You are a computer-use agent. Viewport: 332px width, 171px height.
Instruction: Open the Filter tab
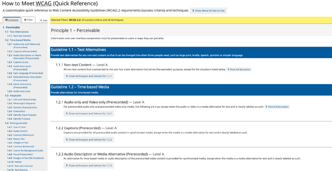pos(29,20)
